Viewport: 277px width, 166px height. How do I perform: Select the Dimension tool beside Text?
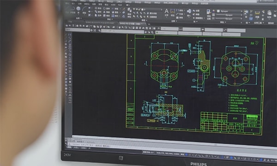(x=173, y=12)
